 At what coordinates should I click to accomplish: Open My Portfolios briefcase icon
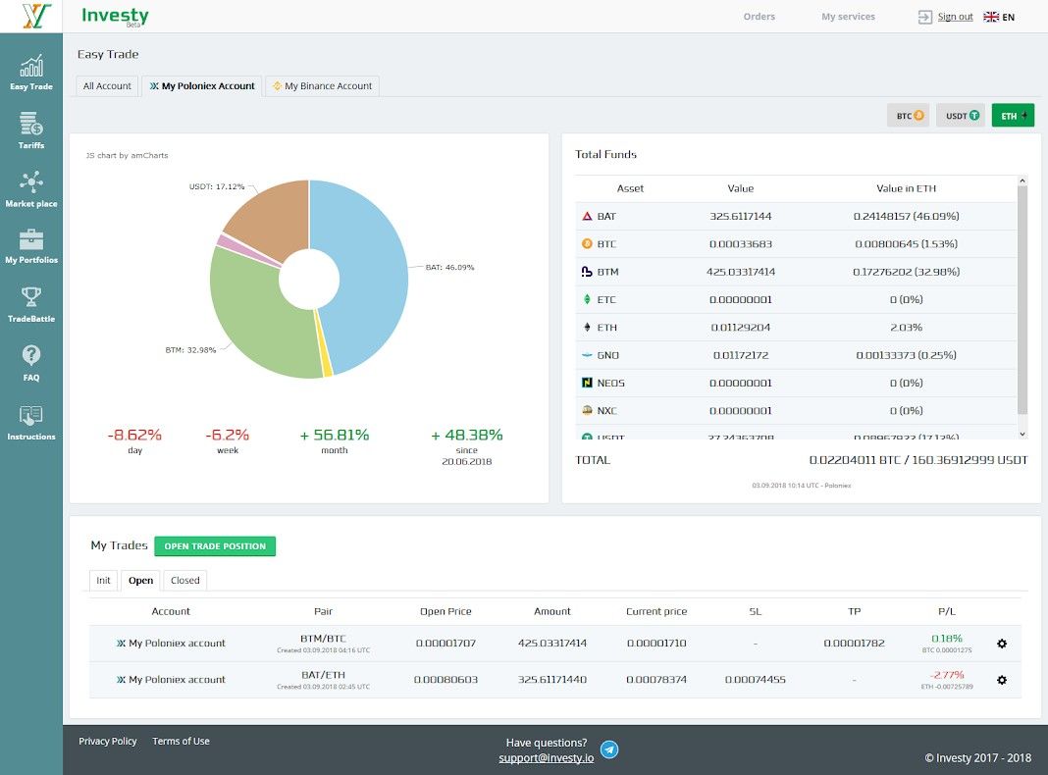tap(31, 239)
